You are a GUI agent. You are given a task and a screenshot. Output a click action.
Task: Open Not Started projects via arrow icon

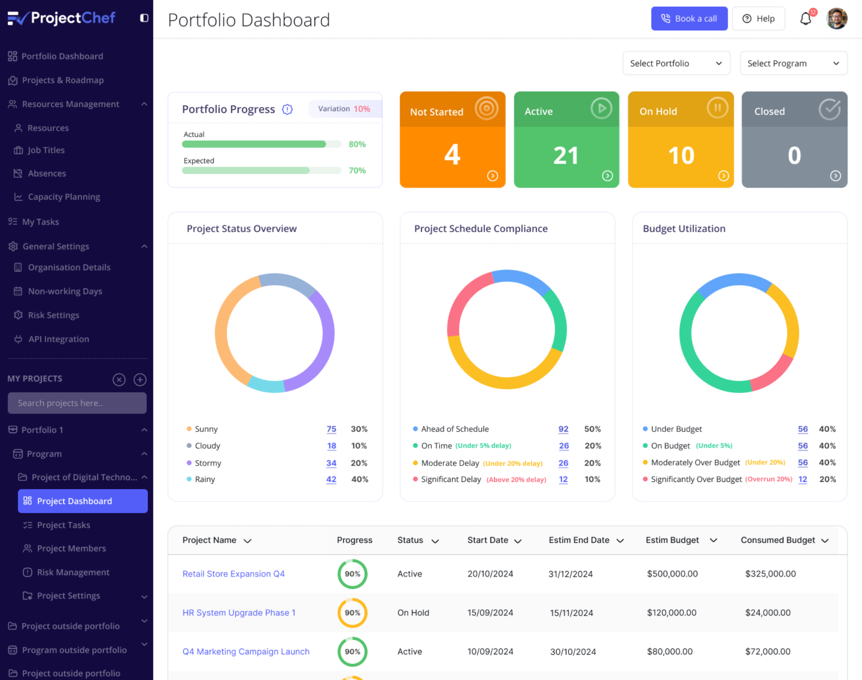[x=493, y=176]
